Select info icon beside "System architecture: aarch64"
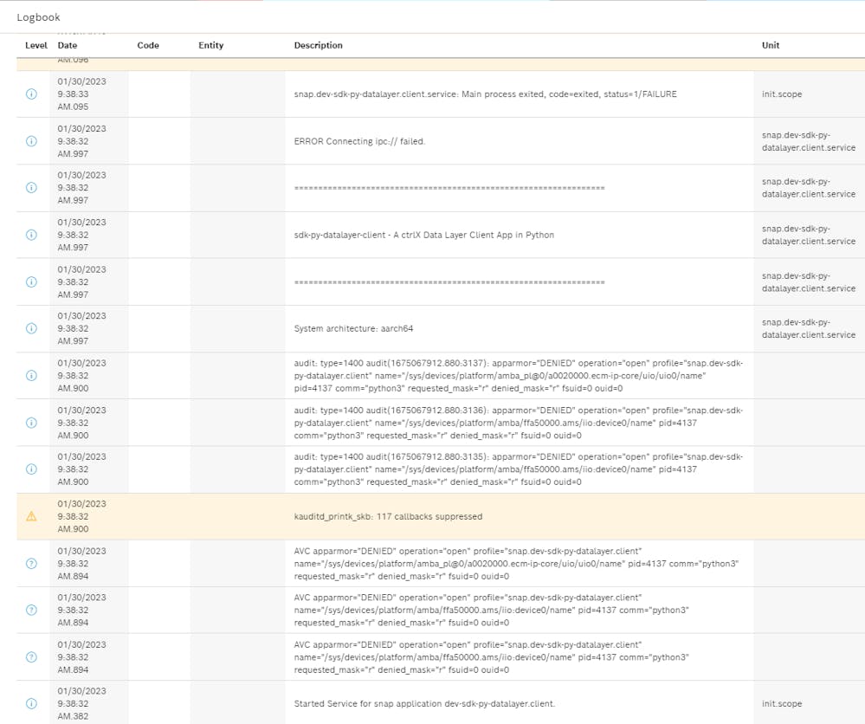This screenshot has width=865, height=724. [32, 328]
